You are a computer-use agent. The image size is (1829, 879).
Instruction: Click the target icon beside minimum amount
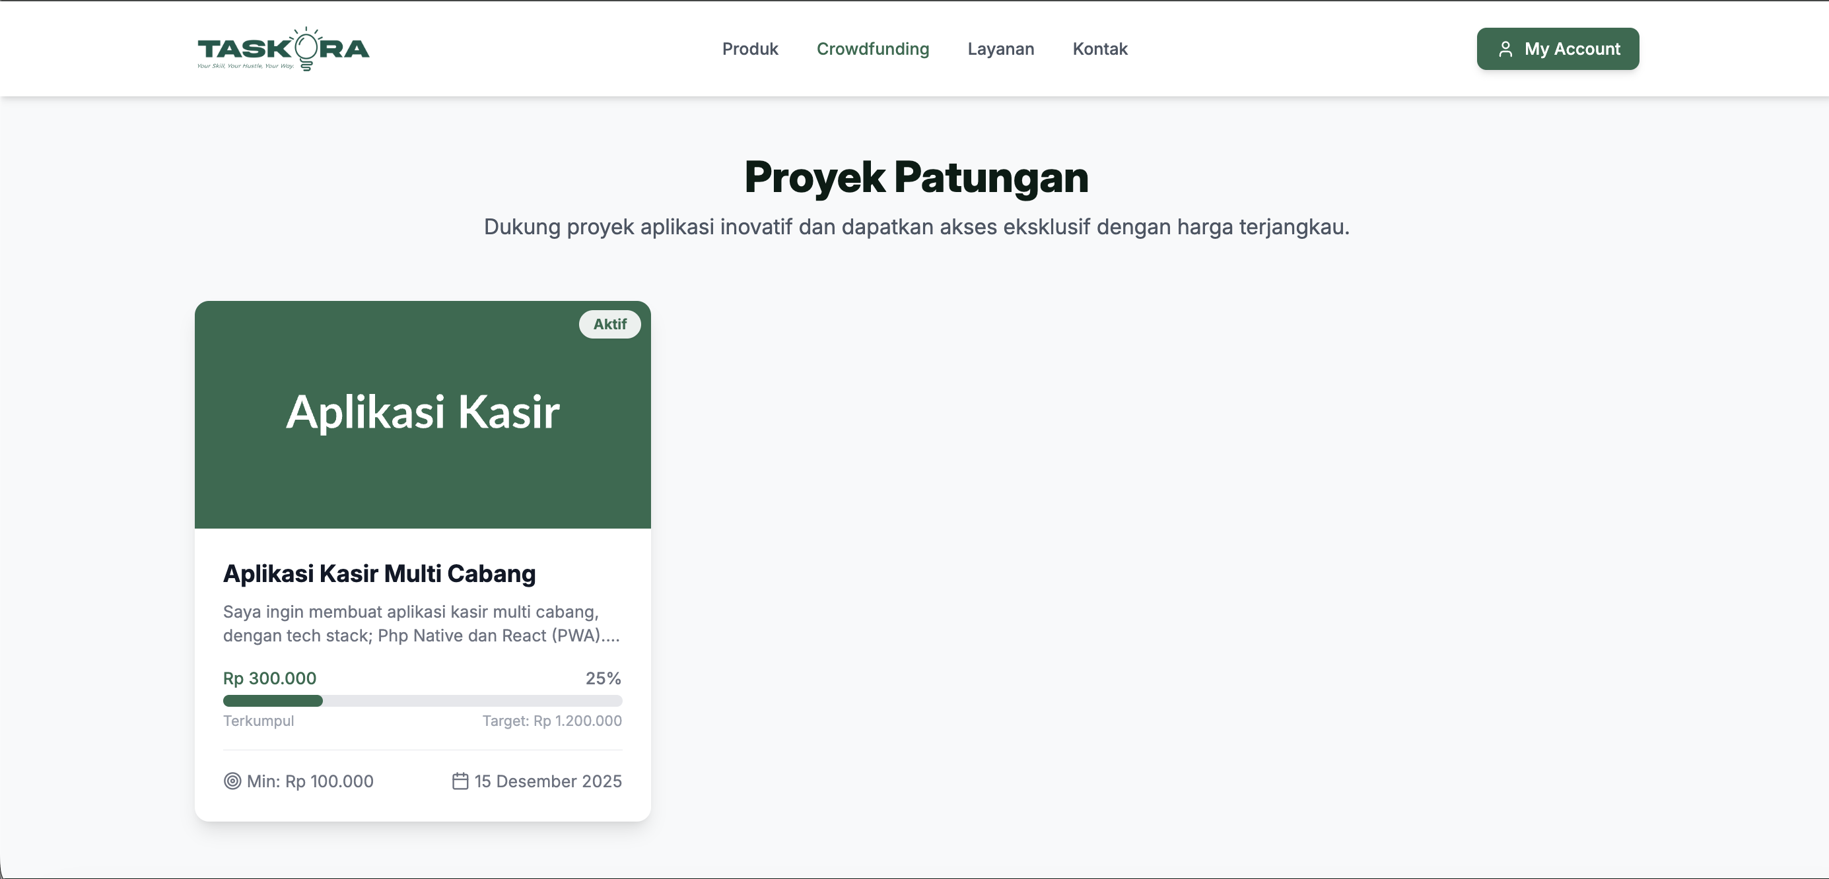pos(232,781)
